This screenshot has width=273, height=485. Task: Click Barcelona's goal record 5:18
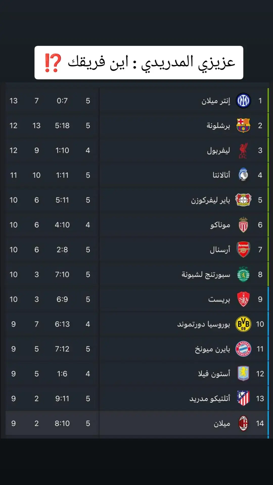(62, 126)
